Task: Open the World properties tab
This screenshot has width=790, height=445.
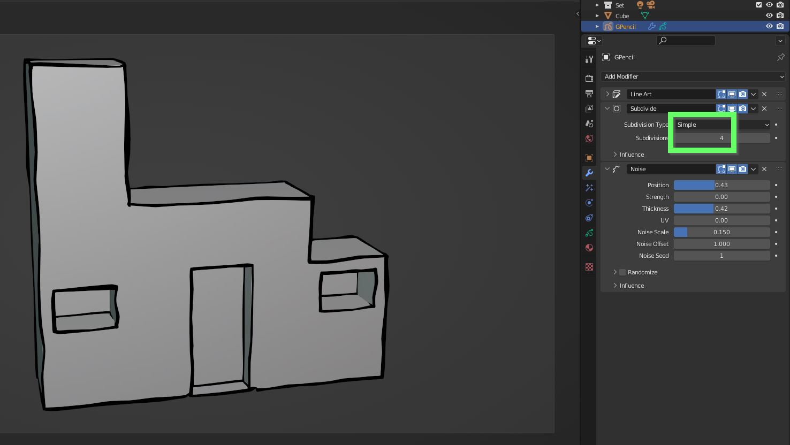Action: click(x=589, y=139)
